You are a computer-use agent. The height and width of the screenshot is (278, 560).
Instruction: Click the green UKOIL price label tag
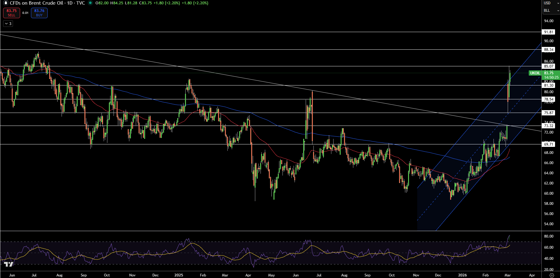coord(535,73)
